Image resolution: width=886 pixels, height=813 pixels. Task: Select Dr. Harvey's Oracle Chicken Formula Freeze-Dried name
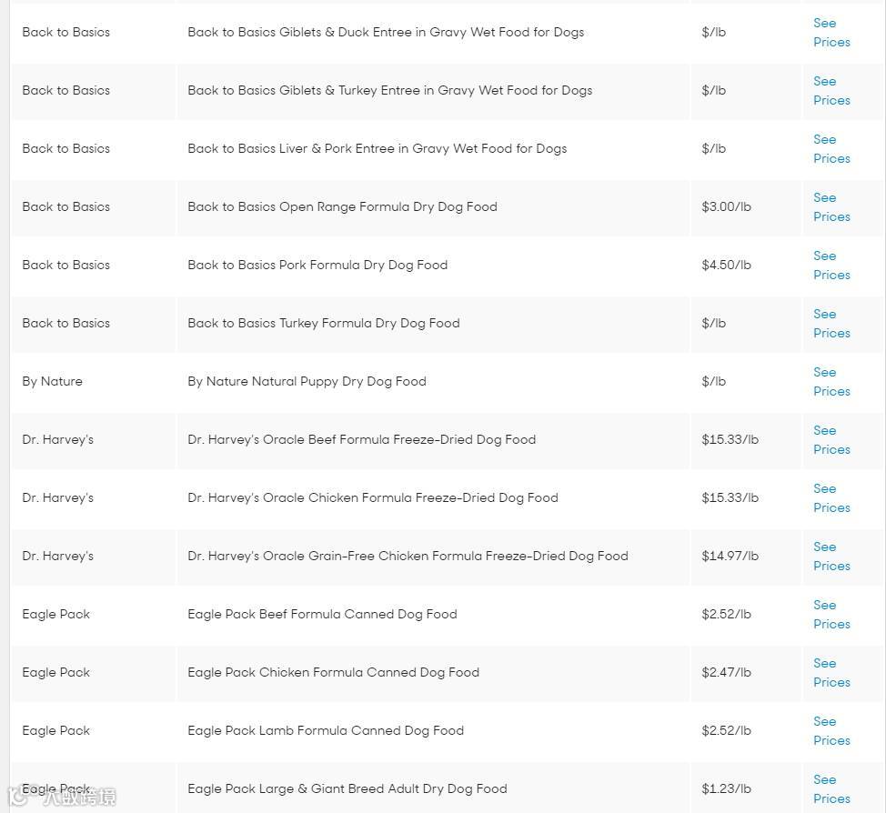coord(373,497)
